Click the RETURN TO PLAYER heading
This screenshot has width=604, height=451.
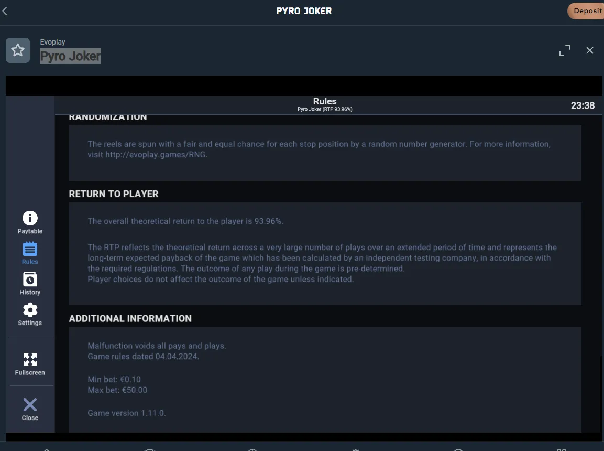tap(114, 194)
